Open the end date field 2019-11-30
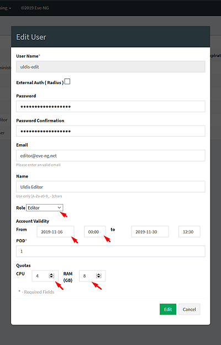 tap(150, 232)
